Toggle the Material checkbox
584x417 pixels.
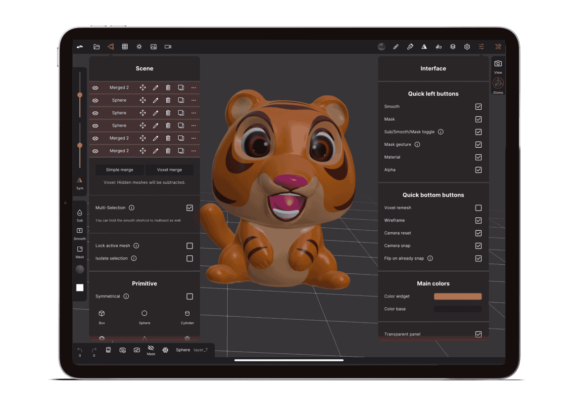pyautogui.click(x=479, y=157)
